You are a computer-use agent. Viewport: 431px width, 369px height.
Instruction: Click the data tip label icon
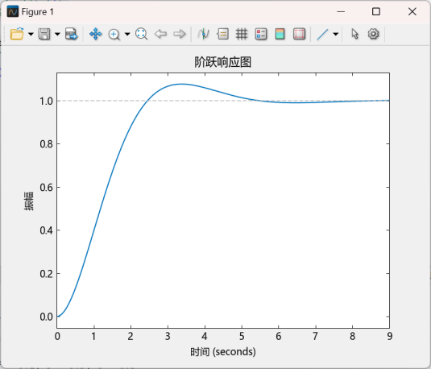click(x=222, y=34)
